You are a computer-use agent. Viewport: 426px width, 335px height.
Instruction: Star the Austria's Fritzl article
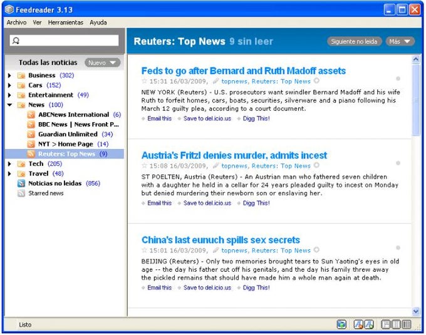point(144,165)
